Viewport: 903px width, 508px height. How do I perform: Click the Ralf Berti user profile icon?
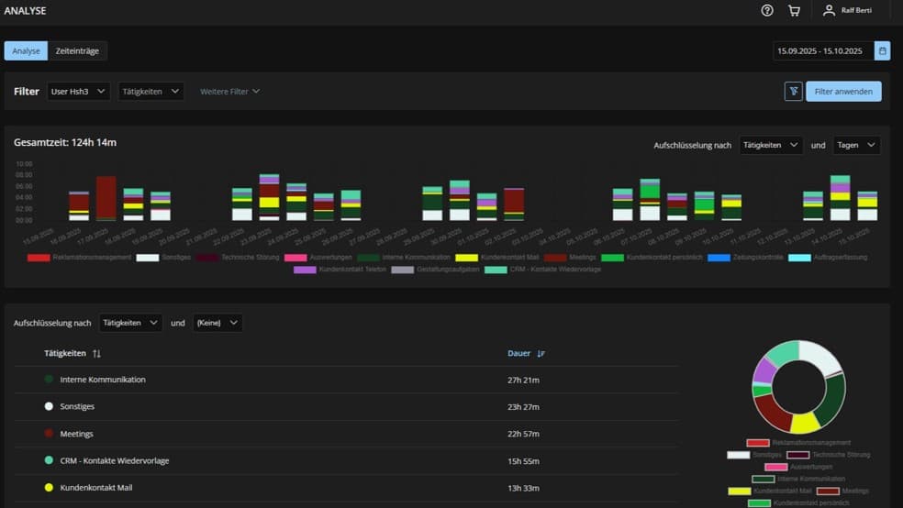(829, 11)
